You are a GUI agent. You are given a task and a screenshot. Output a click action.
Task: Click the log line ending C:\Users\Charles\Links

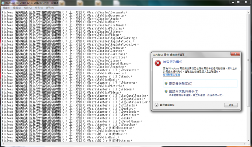(61, 61)
